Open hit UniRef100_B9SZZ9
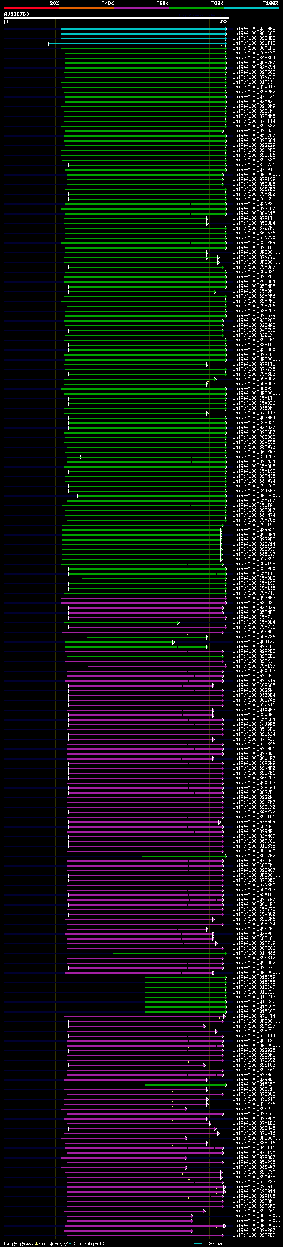The height and width of the screenshot is (1247, 283). click(254, 145)
